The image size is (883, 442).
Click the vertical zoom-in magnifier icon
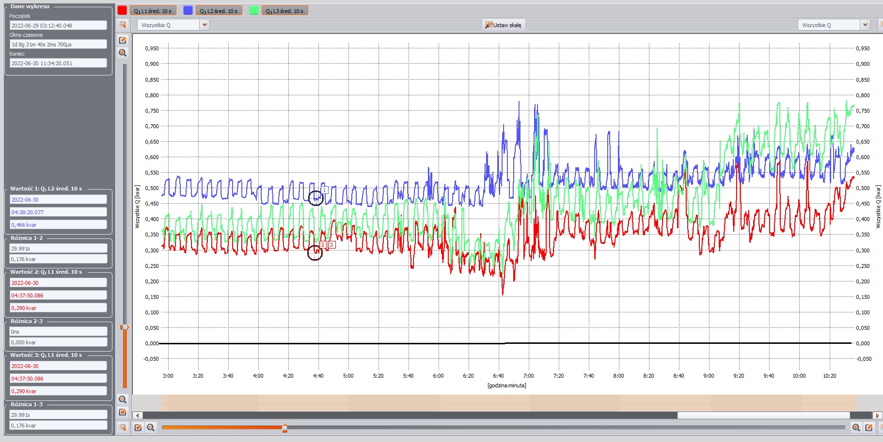click(123, 53)
